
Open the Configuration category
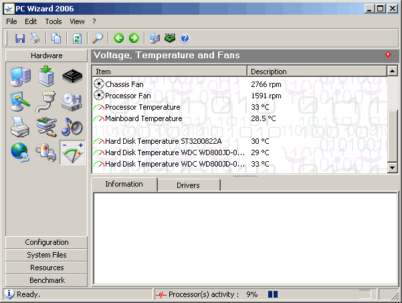point(46,242)
